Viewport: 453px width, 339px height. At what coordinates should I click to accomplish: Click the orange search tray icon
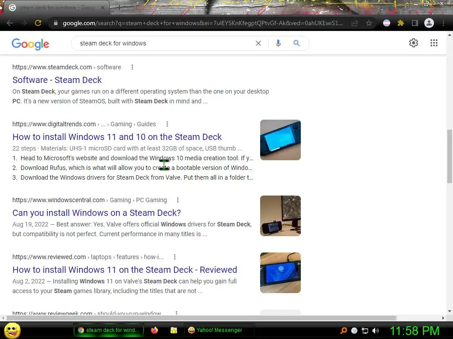pos(344,331)
